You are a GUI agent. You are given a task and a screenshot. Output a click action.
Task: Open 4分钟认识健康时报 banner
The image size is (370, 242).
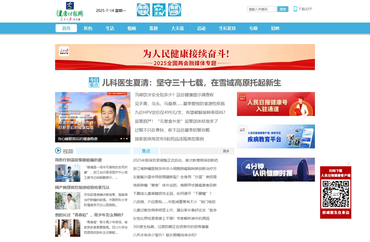click(276, 170)
